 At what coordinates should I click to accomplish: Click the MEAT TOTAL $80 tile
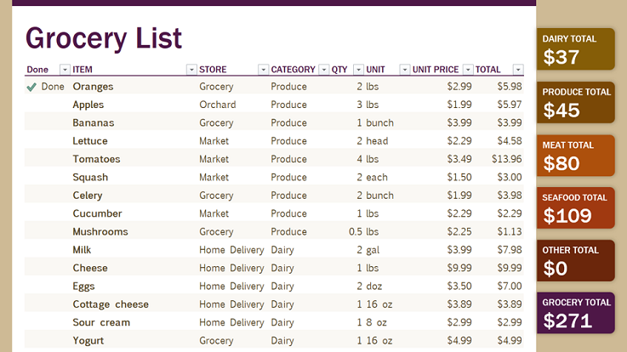pyautogui.click(x=575, y=156)
